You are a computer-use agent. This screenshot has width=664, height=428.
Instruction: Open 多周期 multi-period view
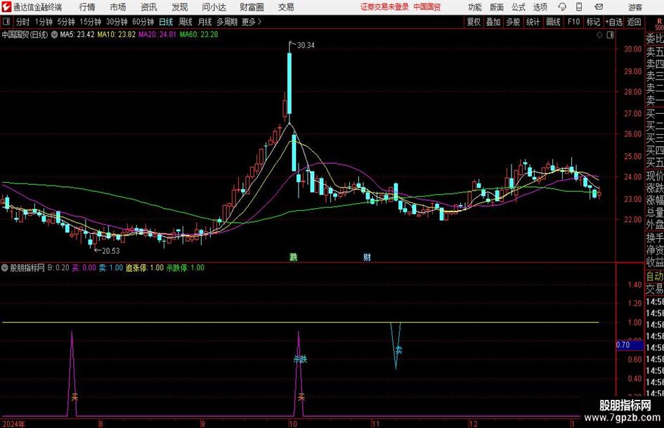227,22
